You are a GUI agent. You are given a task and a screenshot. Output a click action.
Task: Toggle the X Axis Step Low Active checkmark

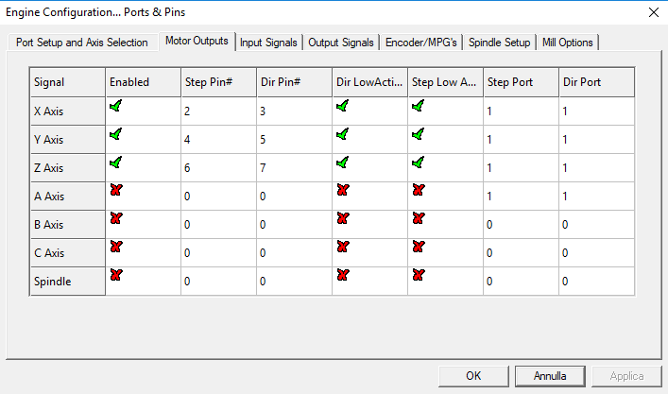pos(418,106)
